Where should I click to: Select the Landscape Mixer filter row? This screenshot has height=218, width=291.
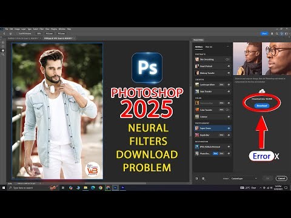pyautogui.click(x=213, y=85)
